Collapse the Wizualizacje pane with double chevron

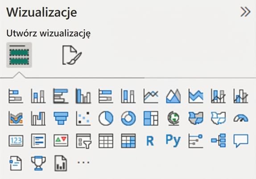[x=245, y=12]
